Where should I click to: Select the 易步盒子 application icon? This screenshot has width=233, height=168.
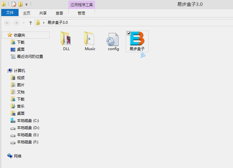point(137,39)
